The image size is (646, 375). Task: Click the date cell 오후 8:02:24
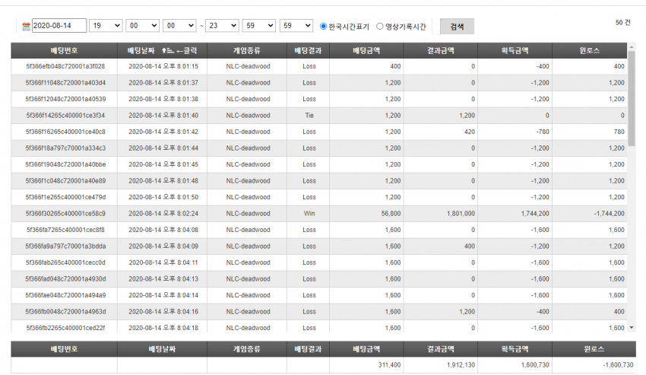pos(163,213)
